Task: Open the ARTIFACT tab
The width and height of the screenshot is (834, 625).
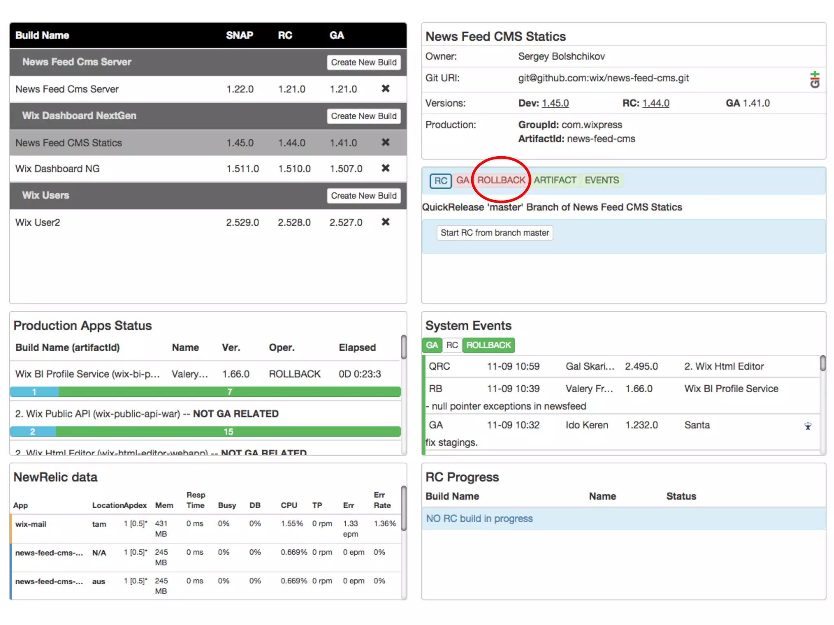Action: pos(555,180)
